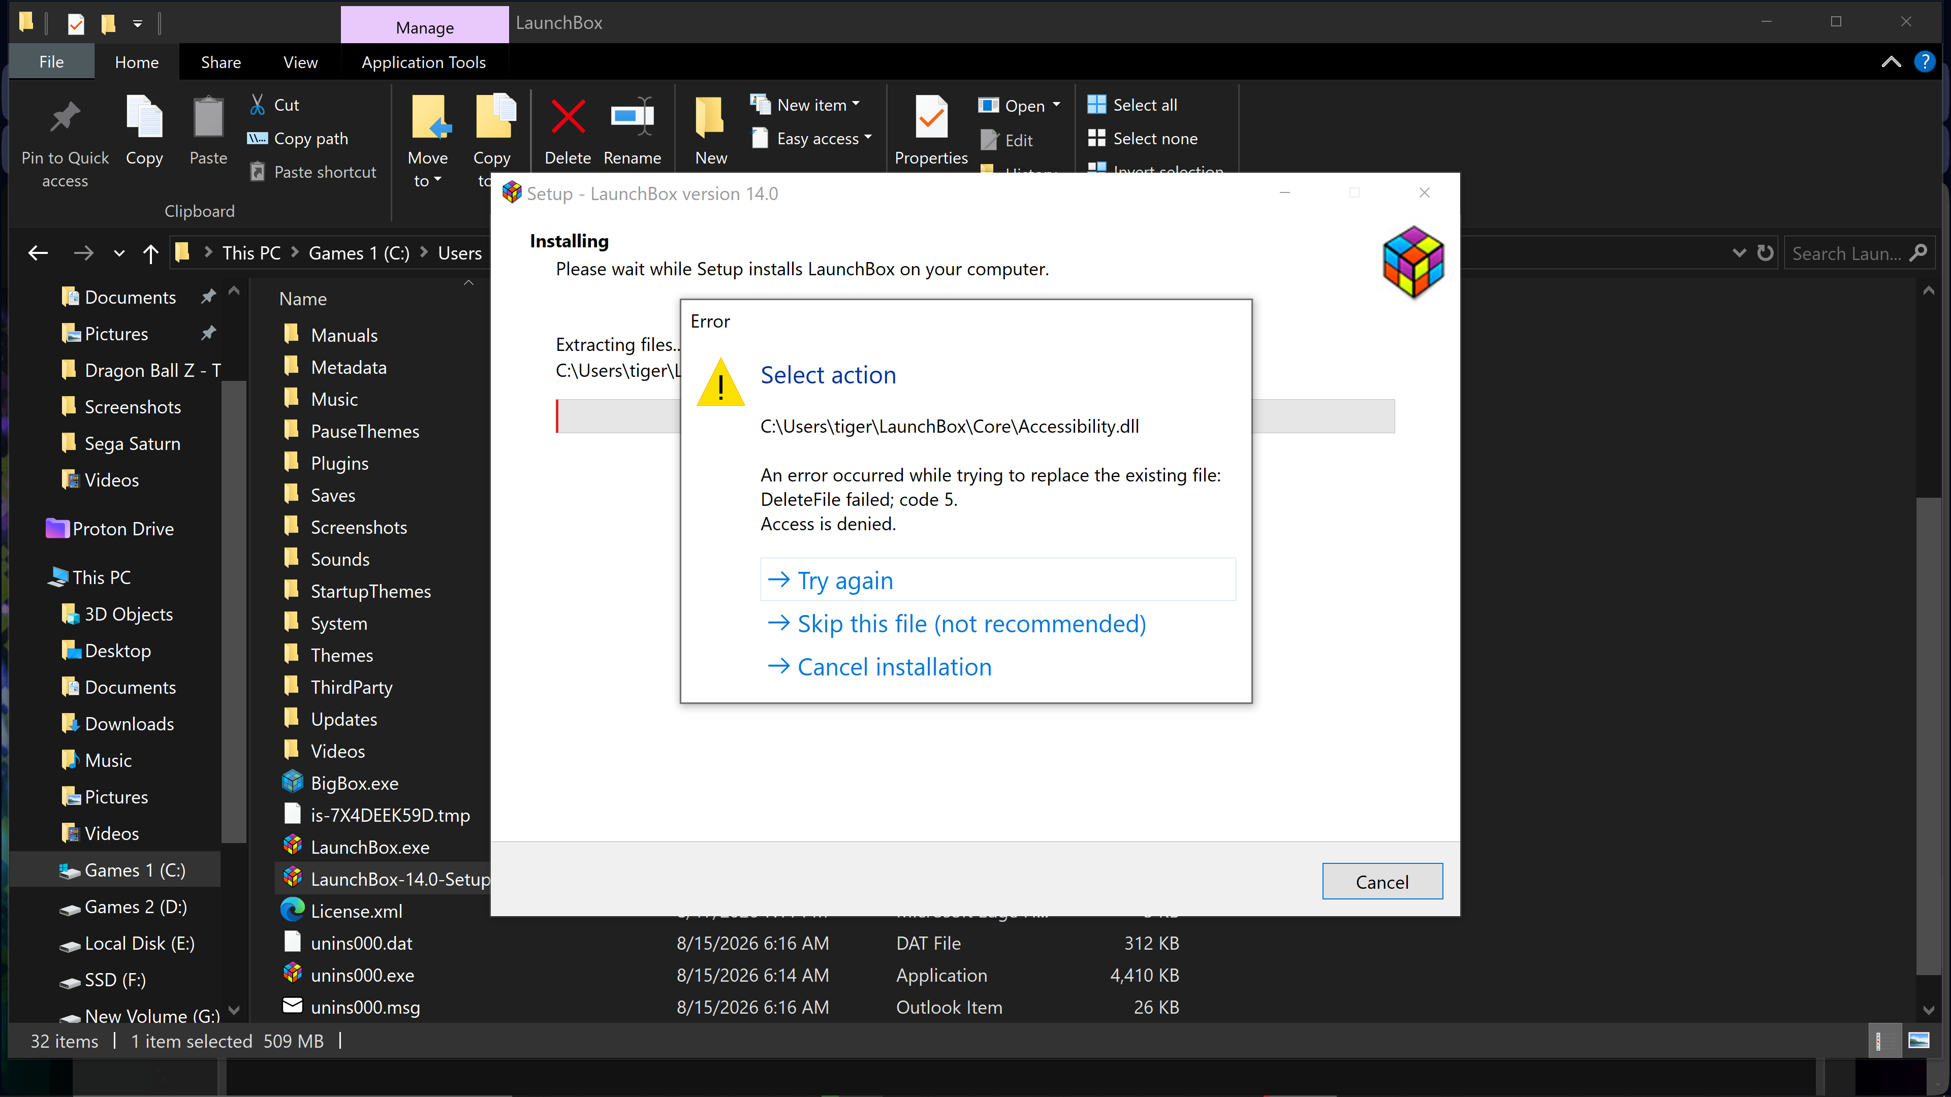The height and width of the screenshot is (1097, 1951).
Task: Click the blue Help question mark icon
Action: (1924, 61)
